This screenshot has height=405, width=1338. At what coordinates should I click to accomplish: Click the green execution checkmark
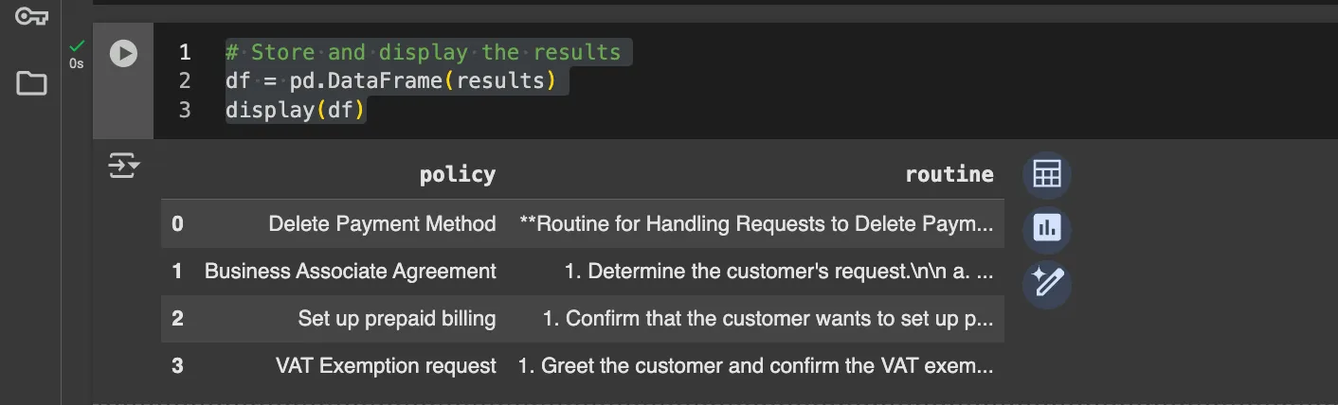(77, 46)
